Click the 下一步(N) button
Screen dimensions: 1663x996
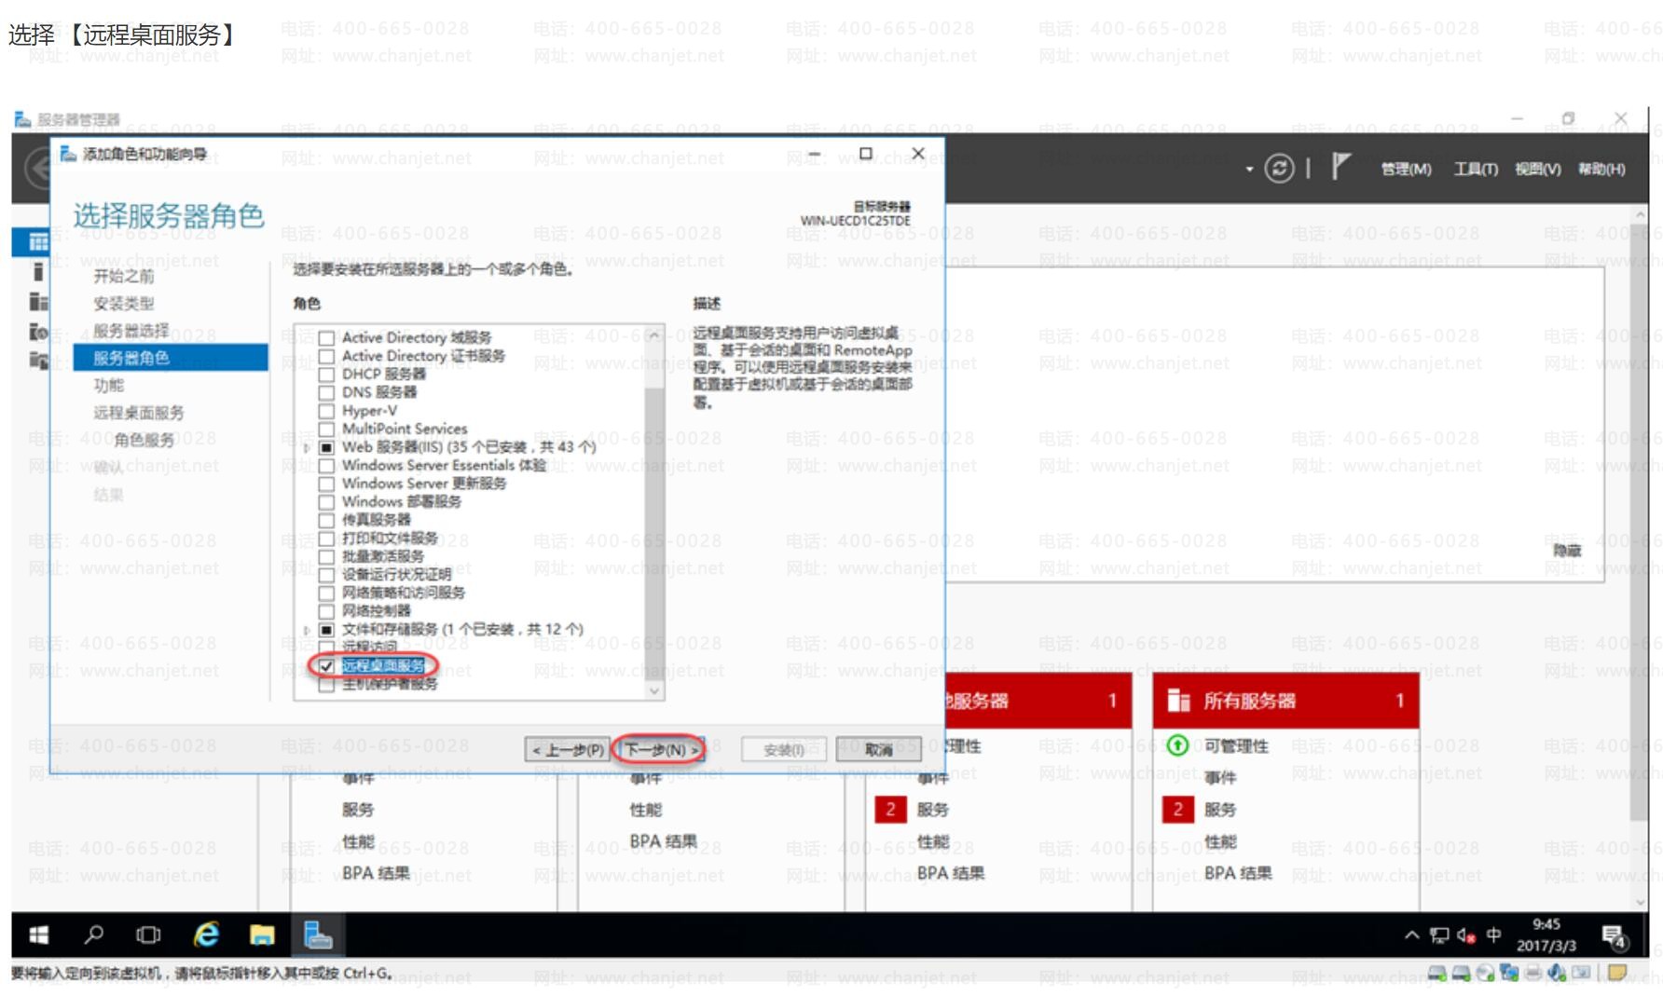pyautogui.click(x=661, y=749)
